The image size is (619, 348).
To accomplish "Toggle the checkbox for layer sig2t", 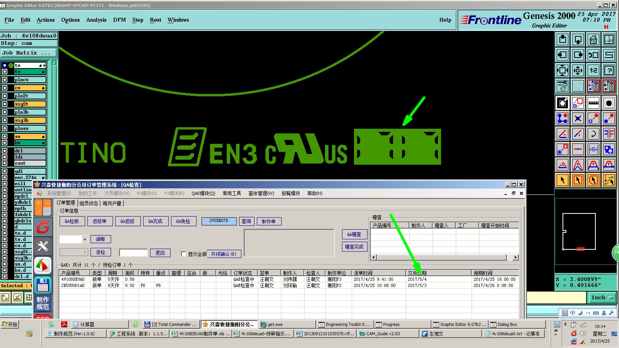I will 5,104.
